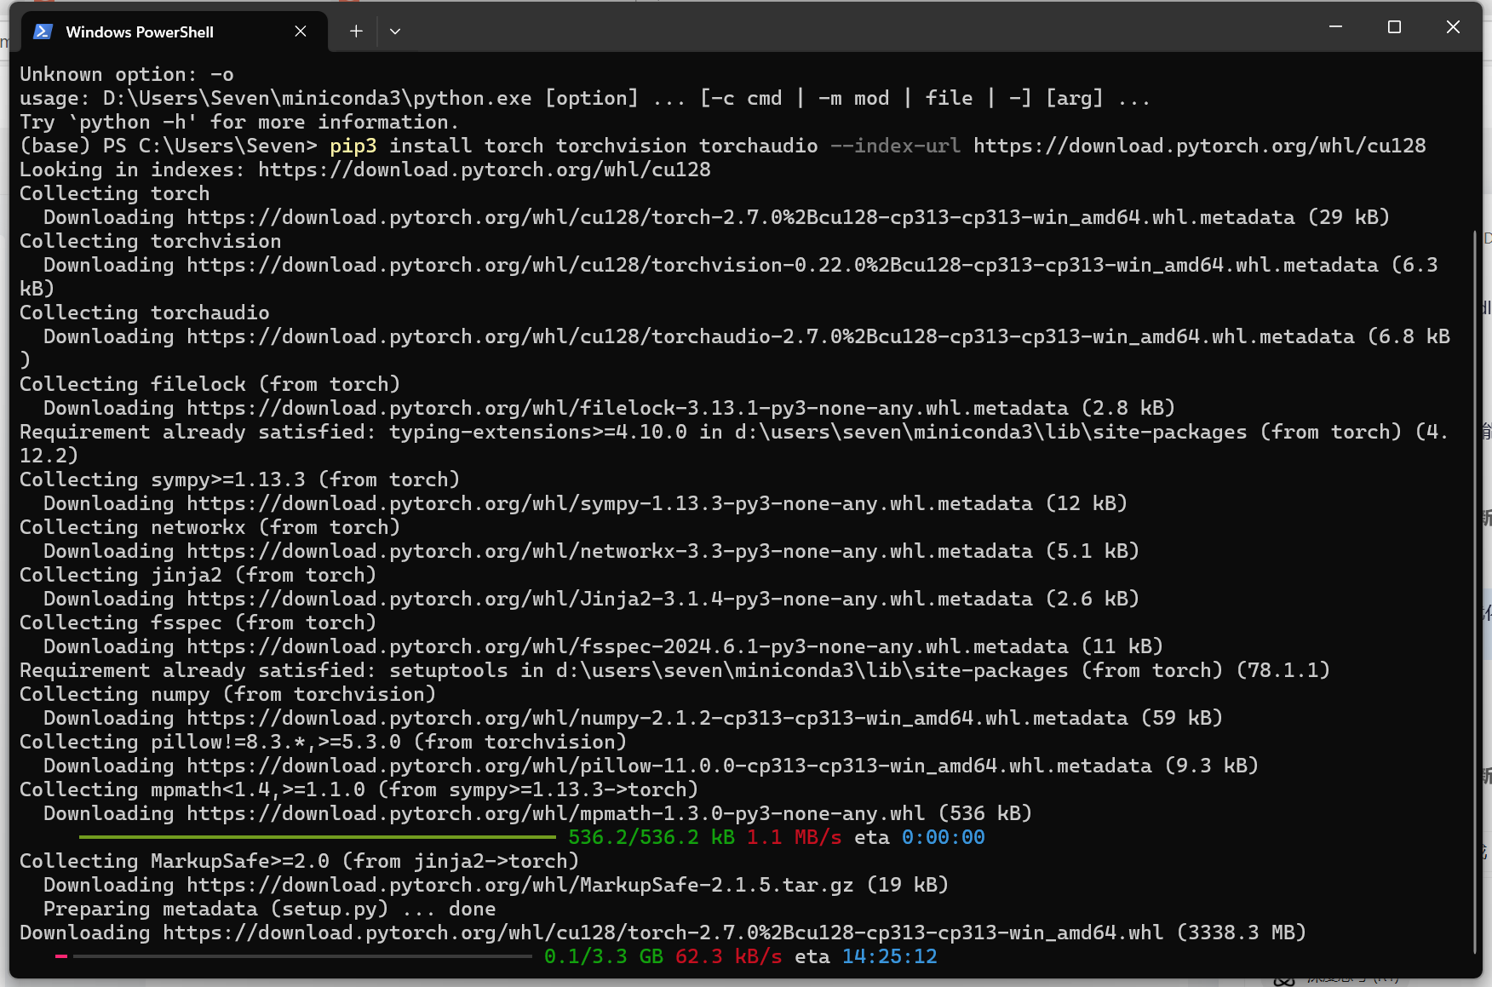Click the PowerShell icon on the tab

pyautogui.click(x=43, y=31)
